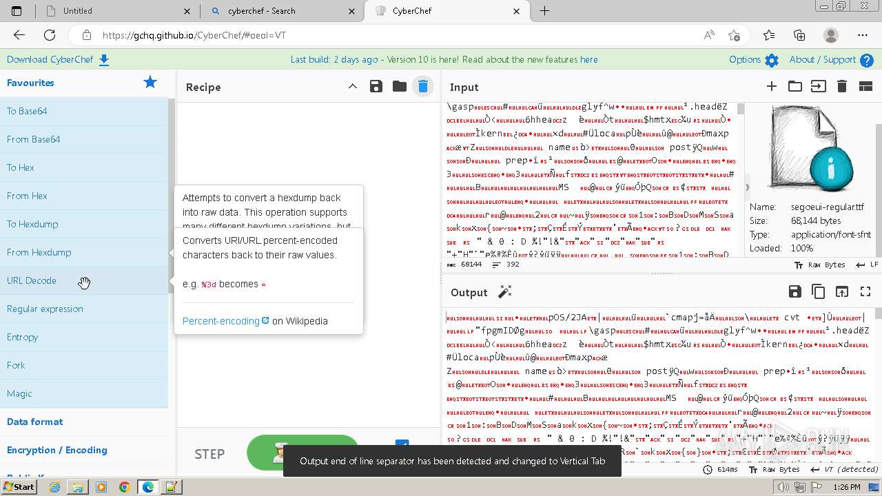Clear the recipe with the trash icon
Image resolution: width=882 pixels, height=496 pixels.
pos(423,86)
